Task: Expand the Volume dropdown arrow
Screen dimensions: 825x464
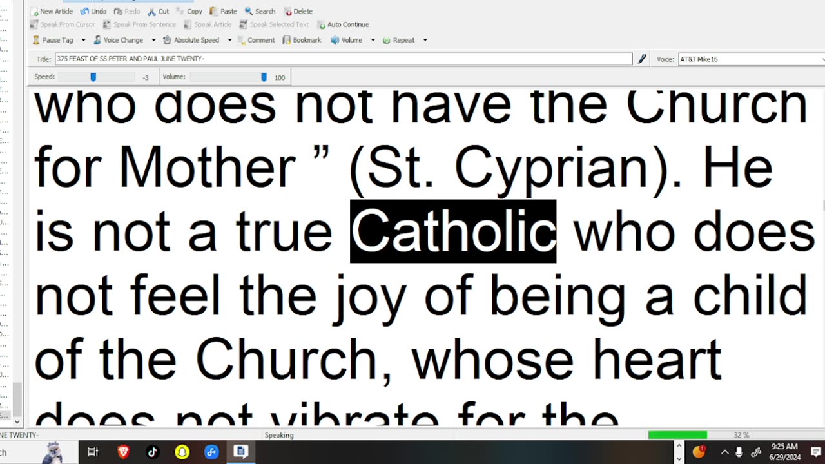Action: click(x=373, y=40)
